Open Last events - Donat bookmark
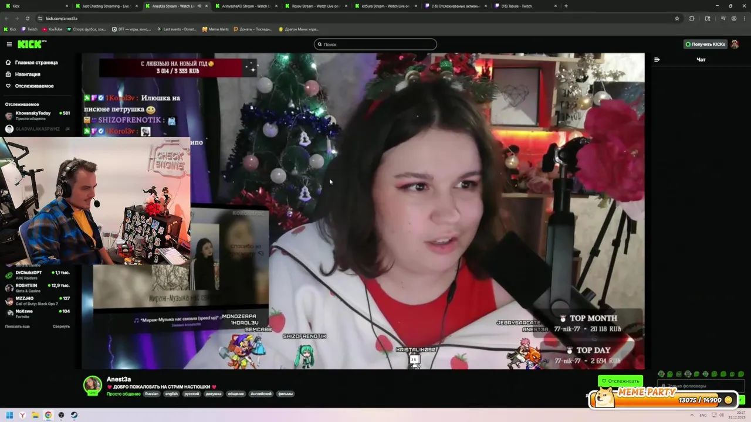The height and width of the screenshot is (422, 751). [177, 29]
